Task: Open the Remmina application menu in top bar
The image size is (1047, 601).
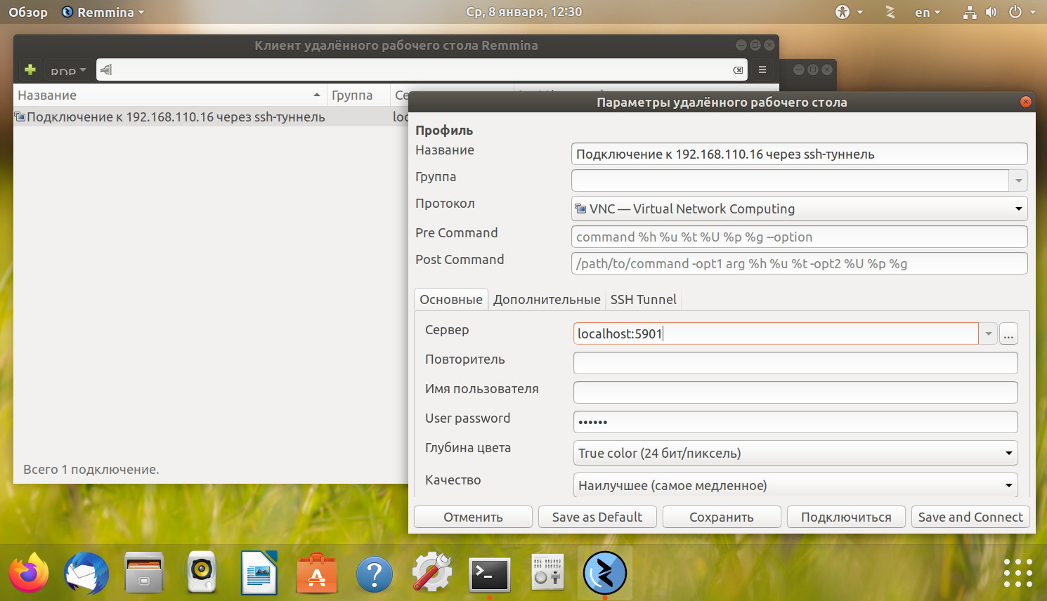Action: (103, 12)
